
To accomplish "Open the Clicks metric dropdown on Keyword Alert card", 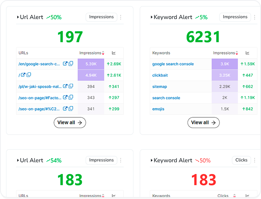I will (241, 160).
